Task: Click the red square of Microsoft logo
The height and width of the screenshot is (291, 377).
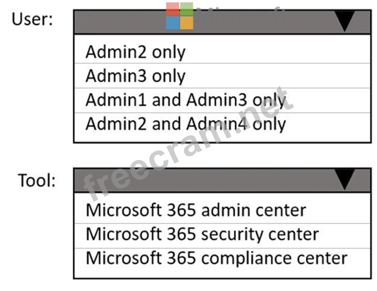Action: [x=173, y=9]
